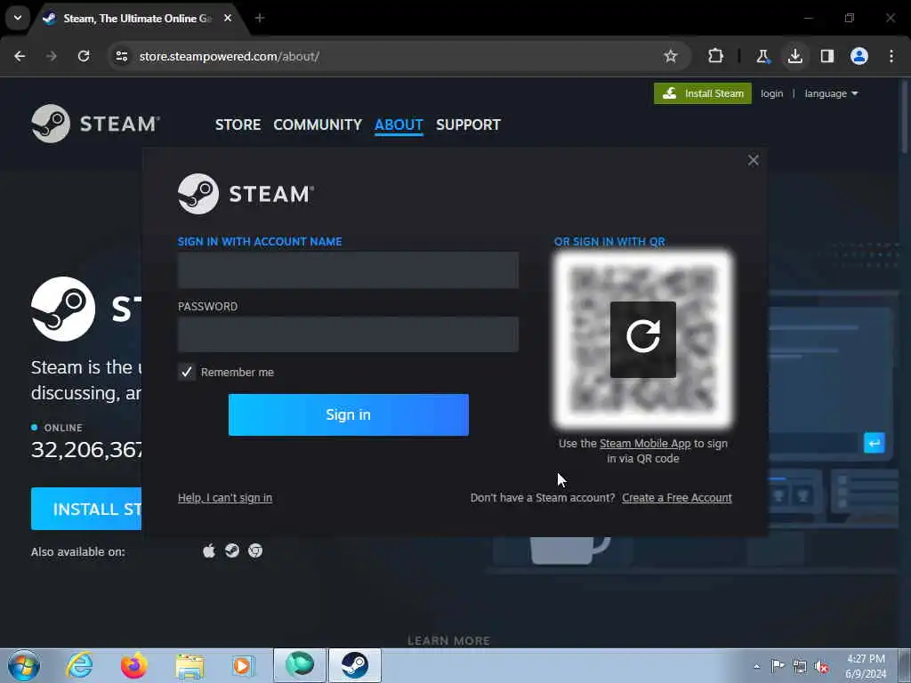911x683 pixels.
Task: Open a new browser tab
Action: pyautogui.click(x=260, y=18)
